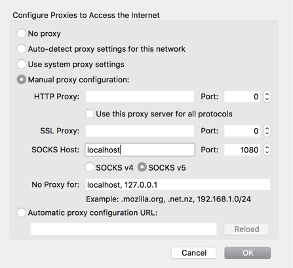Choose Auto-detect proxy settings for this network
The image size is (293, 268).
pyautogui.click(x=22, y=48)
